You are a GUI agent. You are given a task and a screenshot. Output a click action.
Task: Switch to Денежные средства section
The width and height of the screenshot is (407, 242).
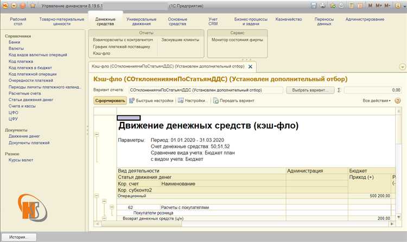click(105, 21)
